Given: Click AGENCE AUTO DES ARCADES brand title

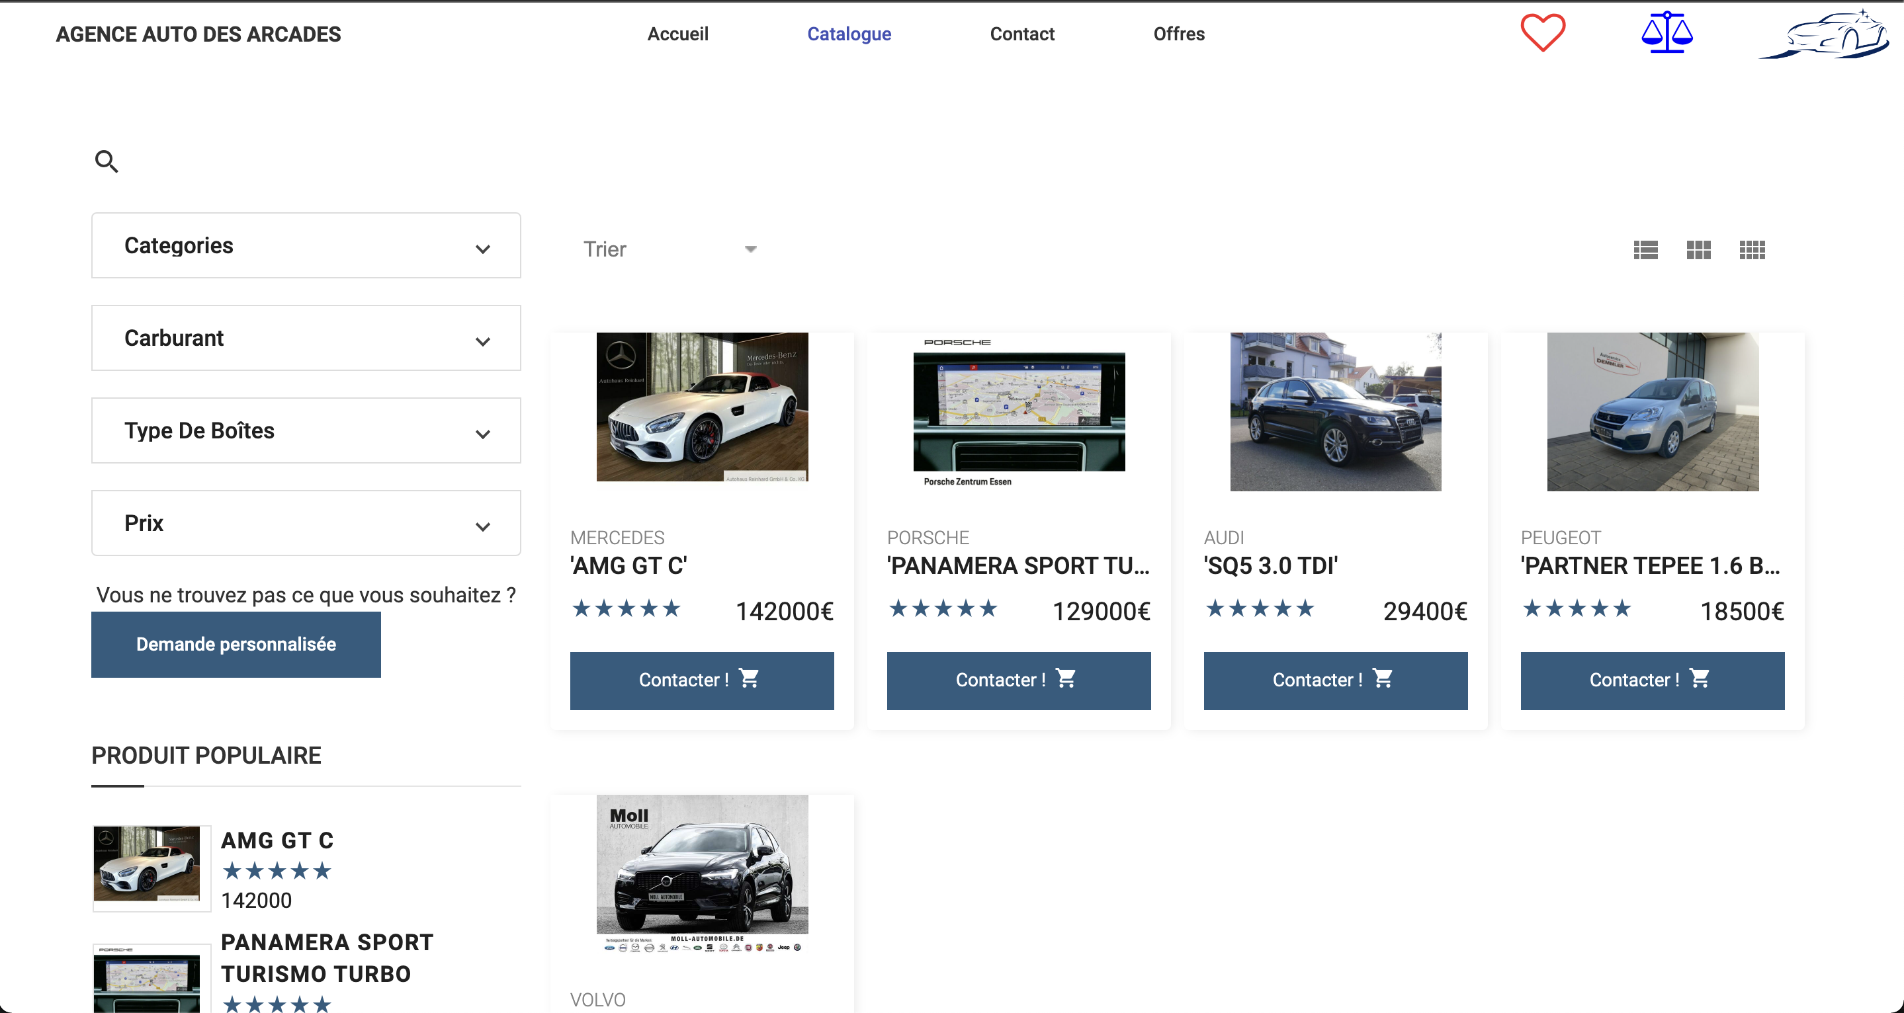Looking at the screenshot, I should (x=199, y=34).
